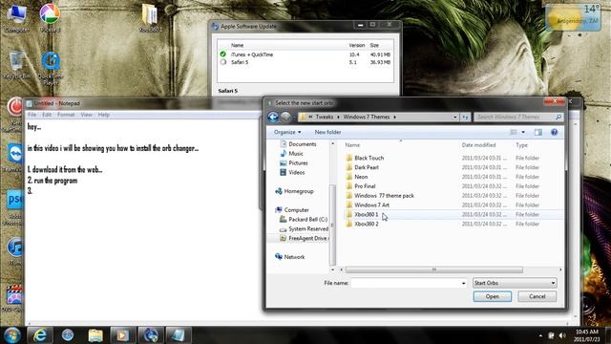Click the Cancel button
Image resolution: width=611 pixels, height=344 pixels.
click(537, 296)
